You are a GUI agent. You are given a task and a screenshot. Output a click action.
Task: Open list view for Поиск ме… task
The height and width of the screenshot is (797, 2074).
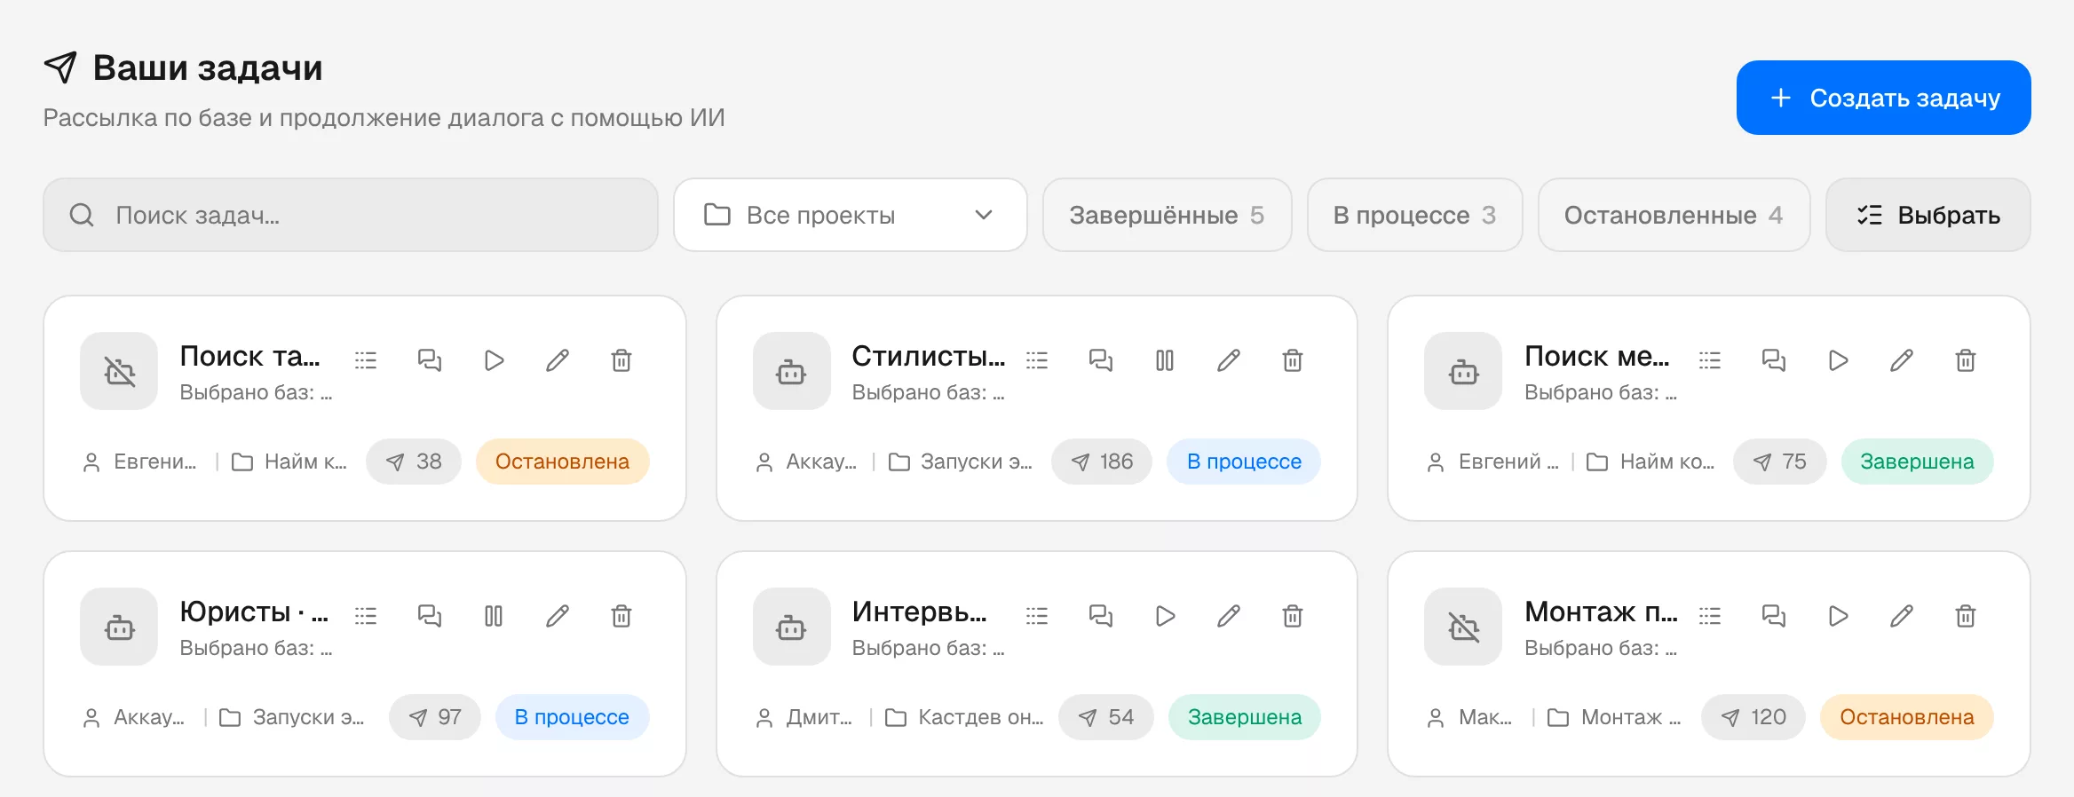pyautogui.click(x=1710, y=360)
